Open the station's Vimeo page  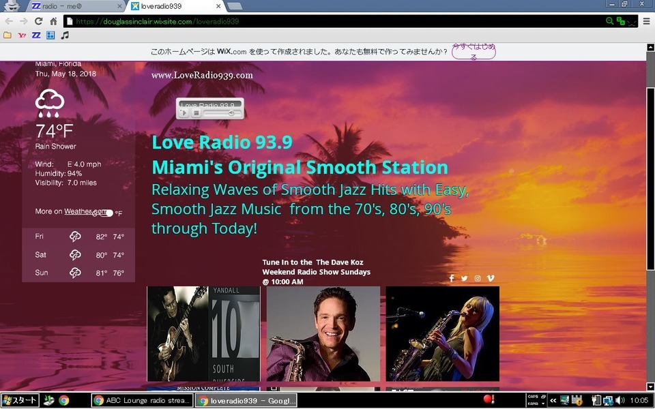click(491, 278)
